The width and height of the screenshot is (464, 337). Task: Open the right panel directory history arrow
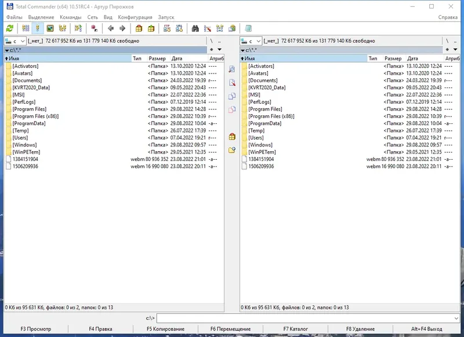(455, 50)
